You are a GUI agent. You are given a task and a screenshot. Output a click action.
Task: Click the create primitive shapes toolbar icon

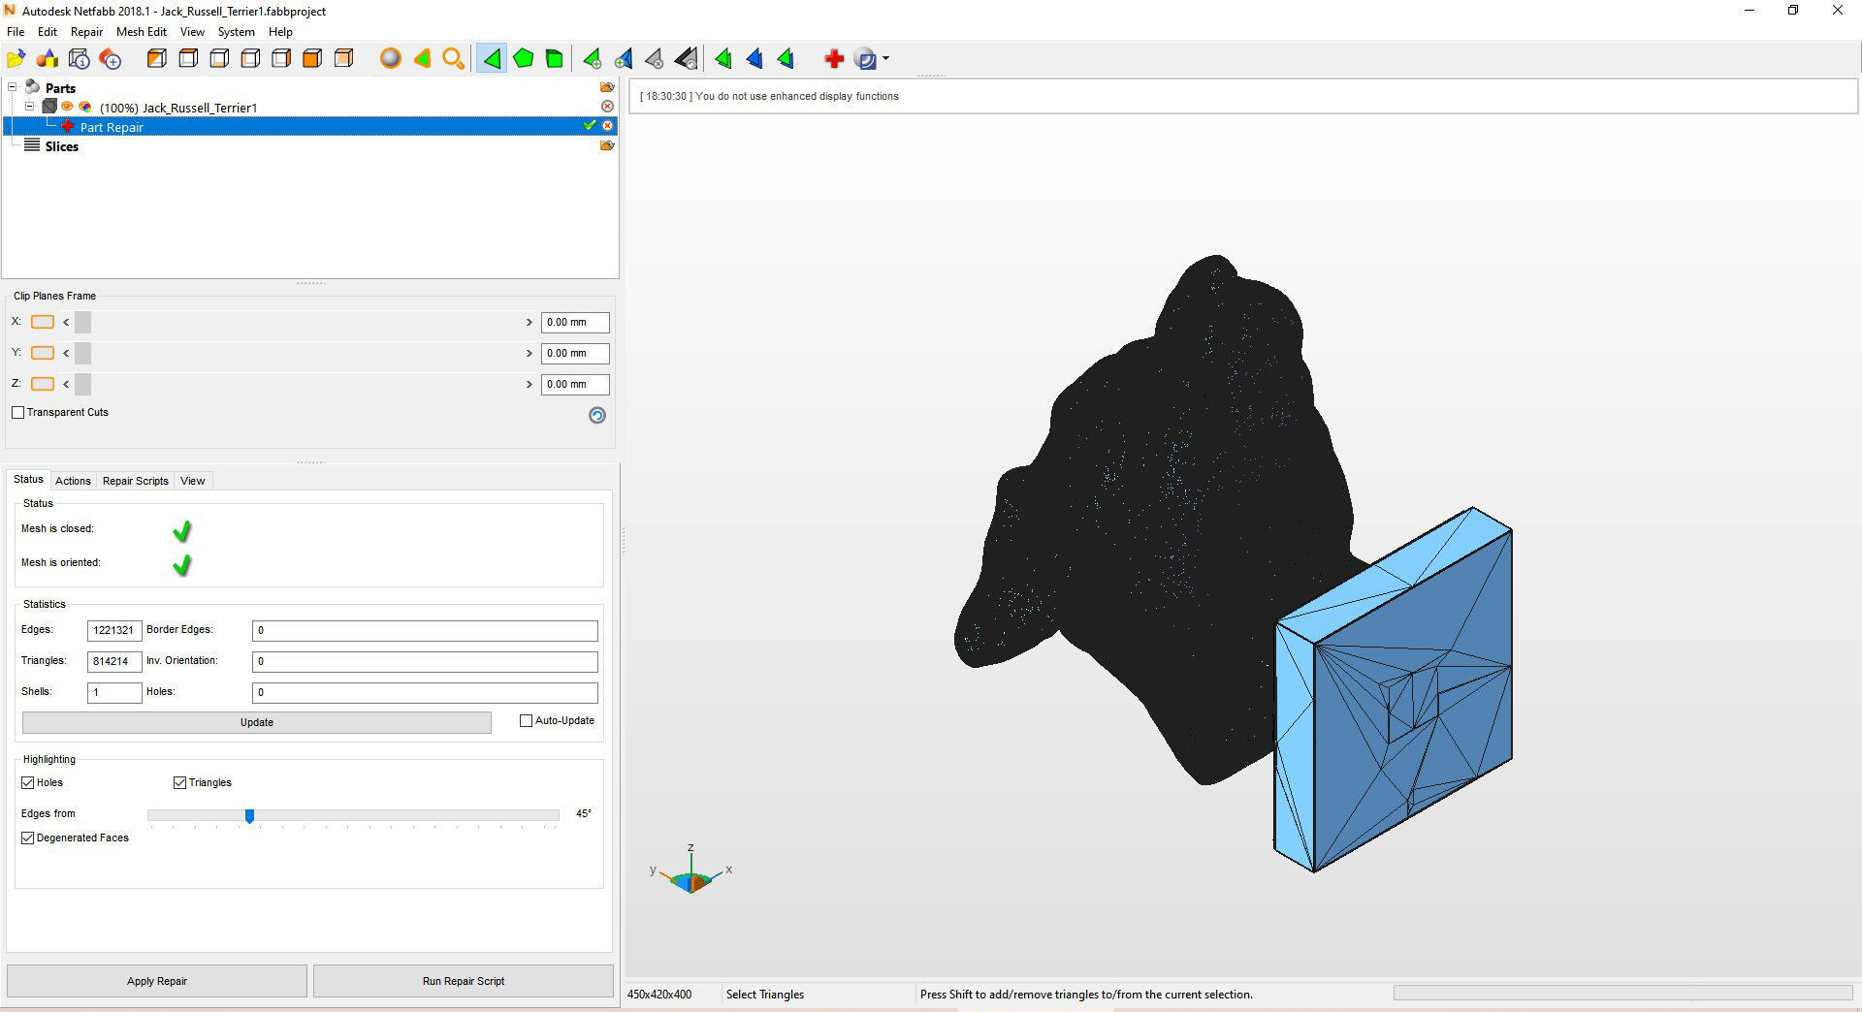48,59
